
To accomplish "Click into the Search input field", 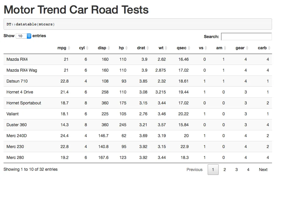I will 246,37.
